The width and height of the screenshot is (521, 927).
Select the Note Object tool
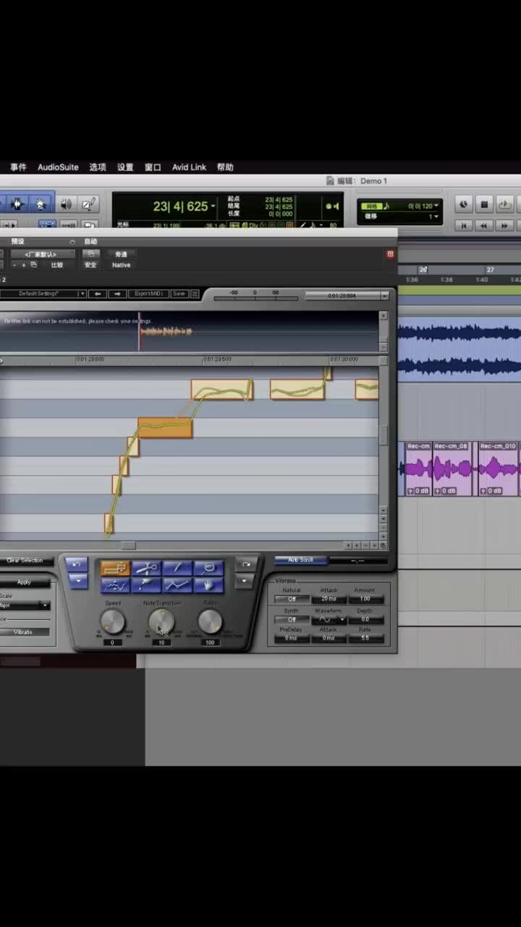[x=115, y=569]
